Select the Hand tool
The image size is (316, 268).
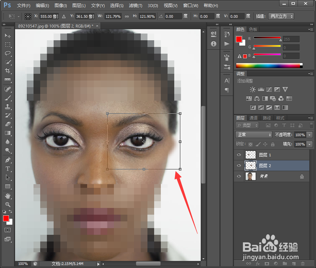[x=8, y=196]
